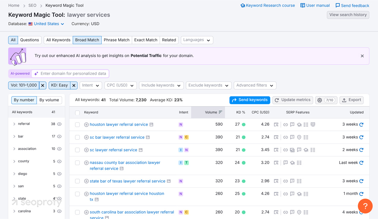
Task: Select all keywords header checkbox
Action: [x=77, y=112]
